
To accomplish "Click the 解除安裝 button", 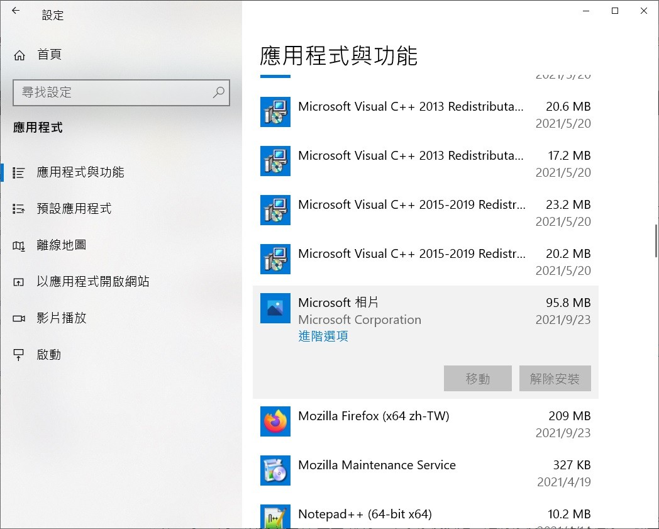I will click(x=555, y=379).
